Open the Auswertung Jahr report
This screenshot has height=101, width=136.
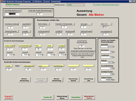(89, 80)
